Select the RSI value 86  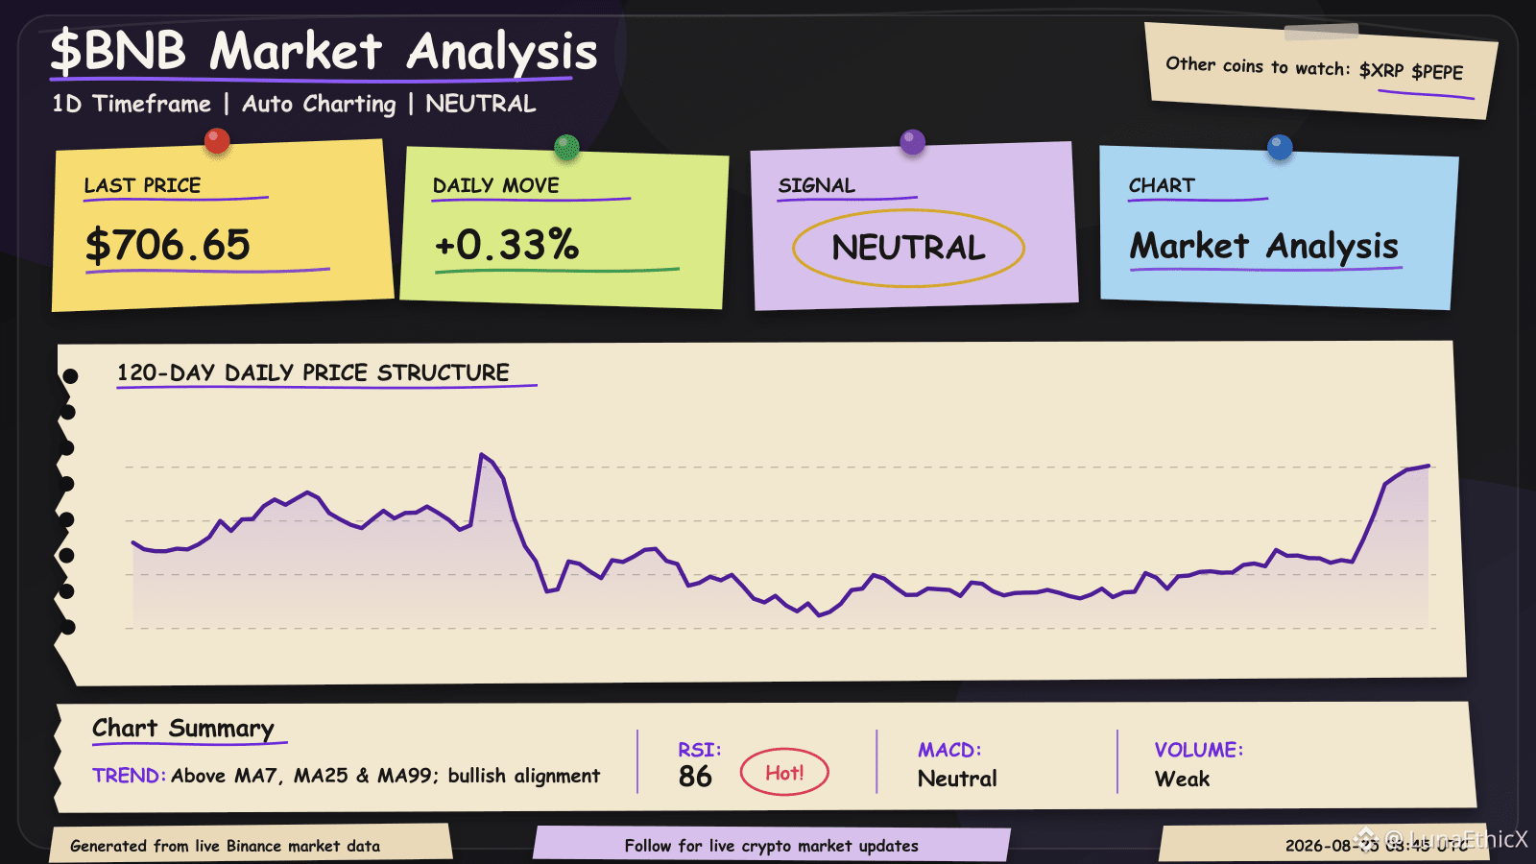pos(695,777)
